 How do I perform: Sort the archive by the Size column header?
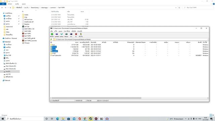click(77, 42)
